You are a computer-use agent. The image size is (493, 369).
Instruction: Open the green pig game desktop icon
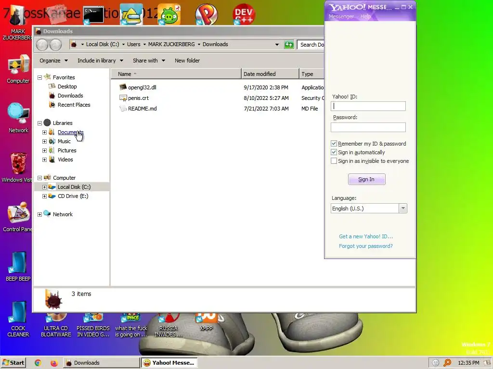[169, 15]
